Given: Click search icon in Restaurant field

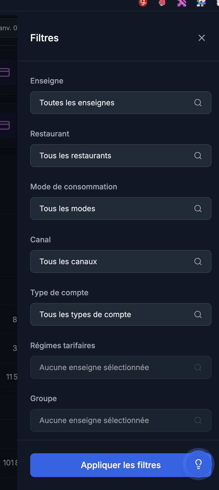Looking at the screenshot, I should tap(198, 156).
